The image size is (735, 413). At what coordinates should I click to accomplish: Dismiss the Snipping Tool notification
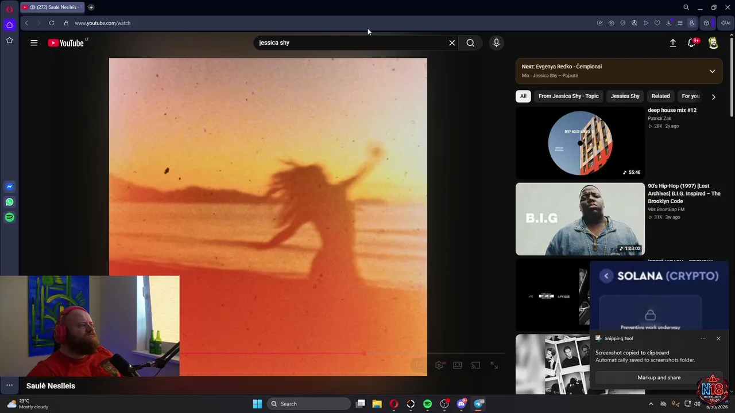click(x=718, y=338)
